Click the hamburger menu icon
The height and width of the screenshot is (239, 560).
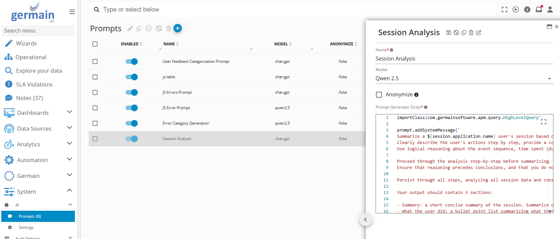72,12
